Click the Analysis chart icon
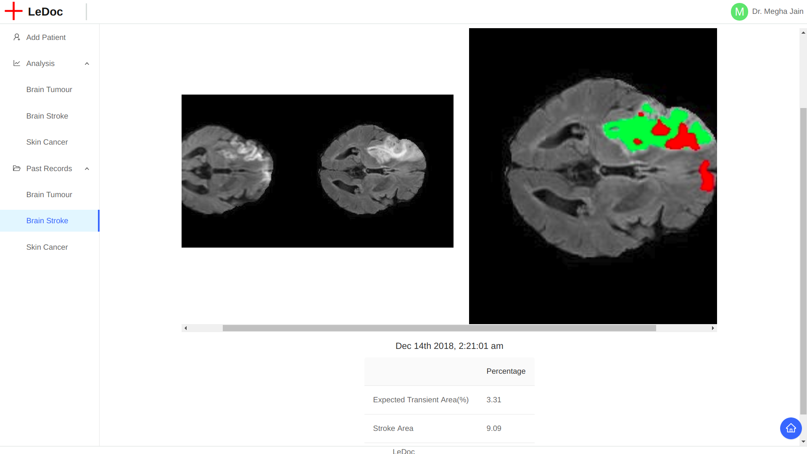 pos(17,63)
